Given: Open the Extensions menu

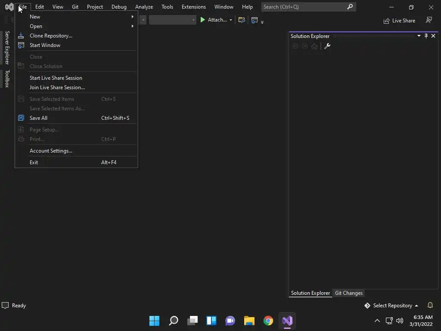Looking at the screenshot, I should tap(194, 7).
